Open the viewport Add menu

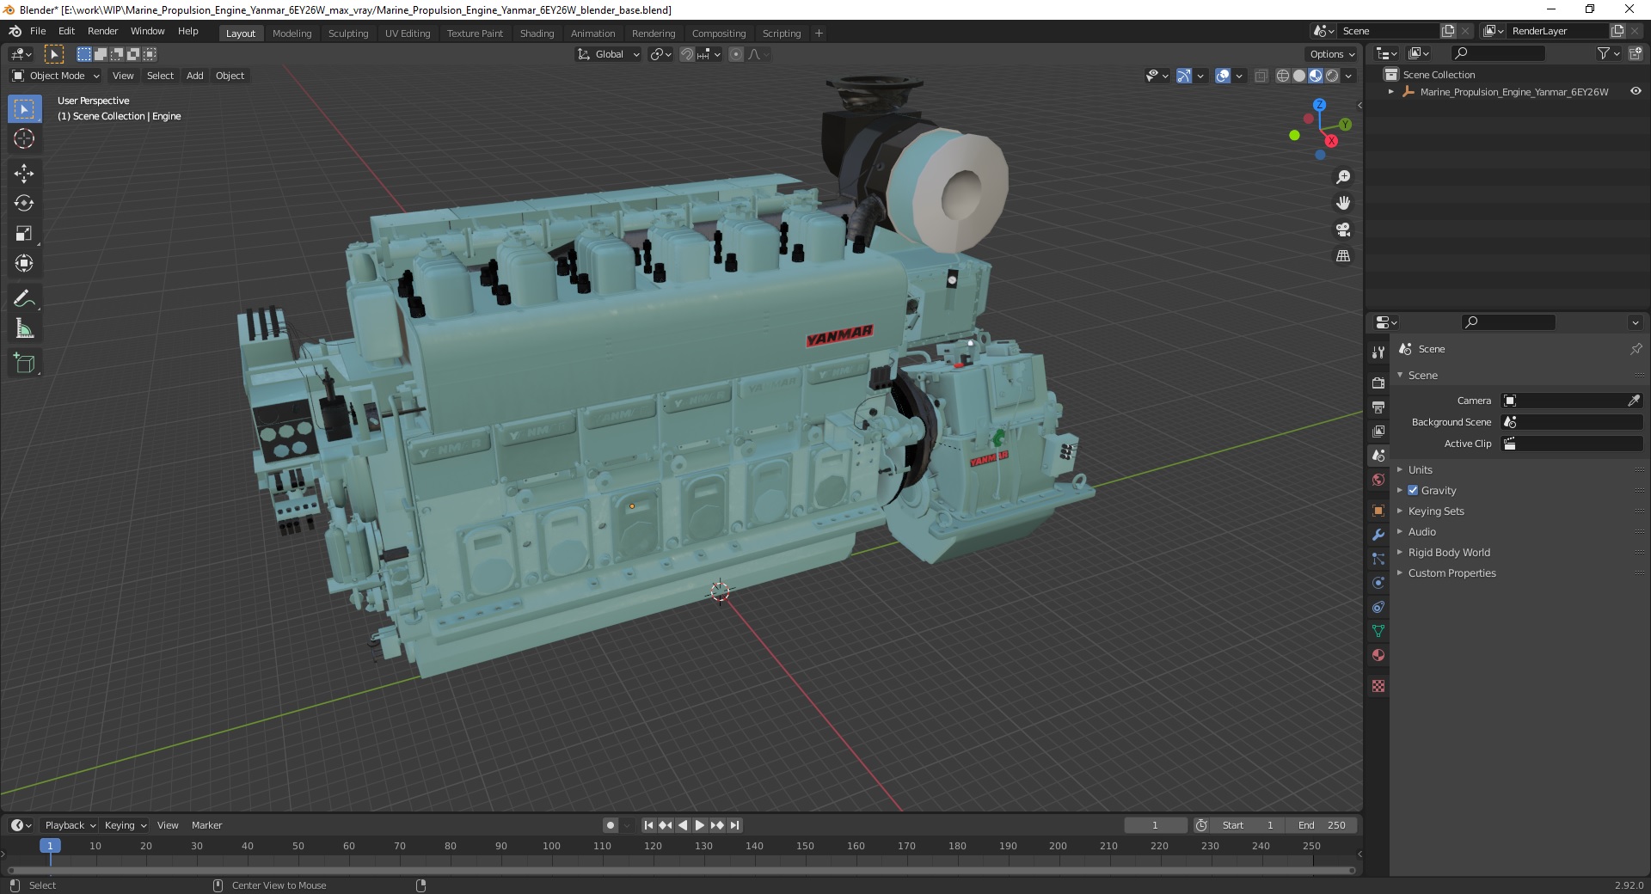195,76
